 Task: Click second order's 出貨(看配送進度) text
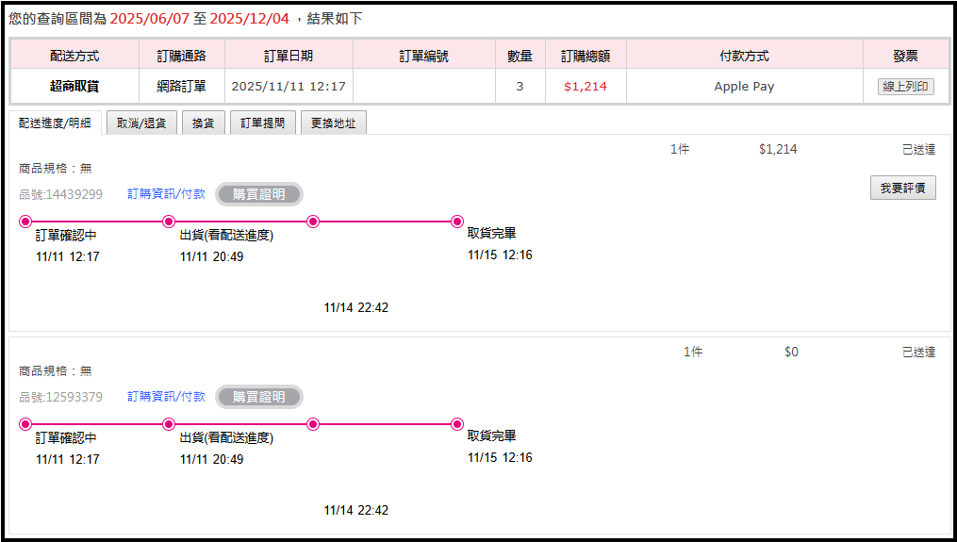pos(226,438)
